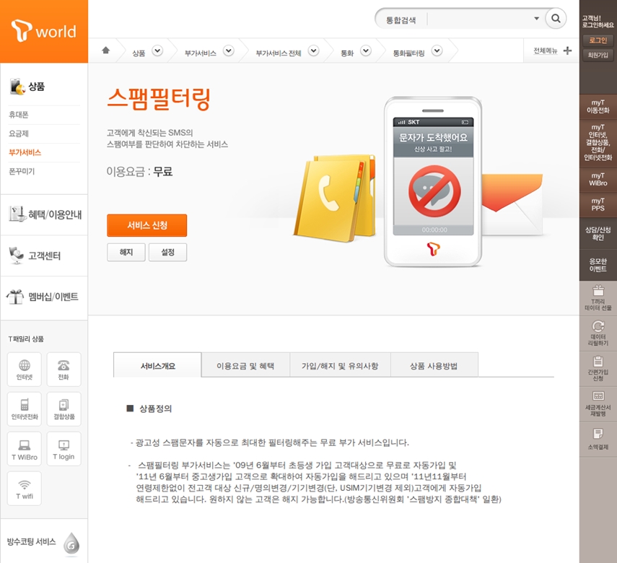Viewport: 617px width, 563px height.
Task: Click the home icon in breadcrumb bar
Action: 106,51
